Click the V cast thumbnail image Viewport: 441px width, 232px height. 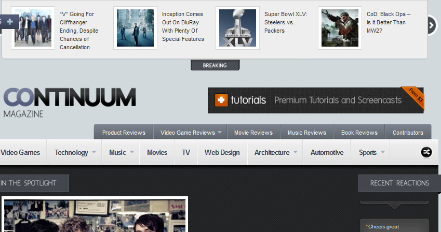pyautogui.click(x=33, y=28)
